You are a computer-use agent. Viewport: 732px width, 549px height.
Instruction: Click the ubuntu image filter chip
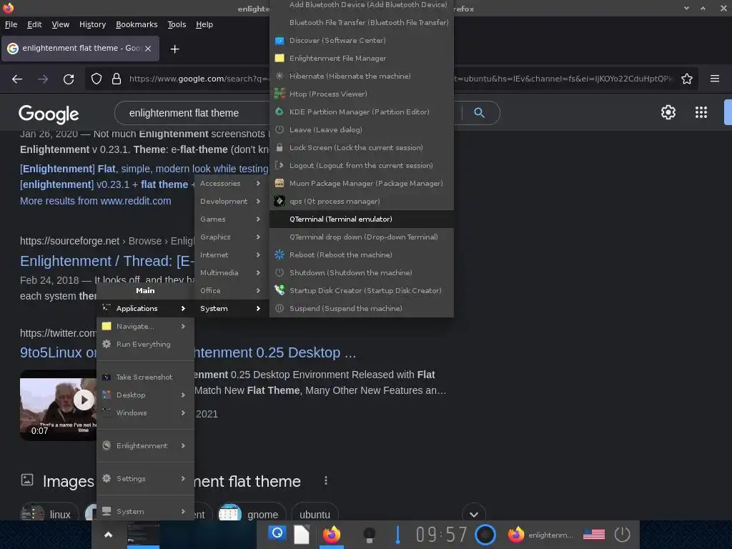[x=315, y=513]
